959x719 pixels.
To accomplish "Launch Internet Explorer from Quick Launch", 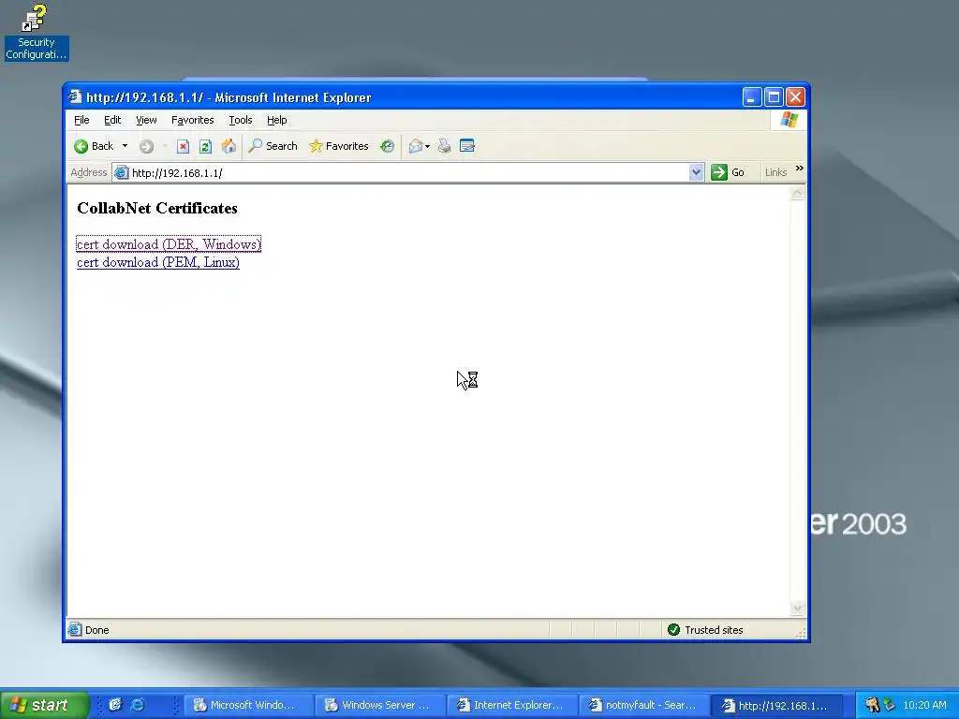I will click(138, 705).
